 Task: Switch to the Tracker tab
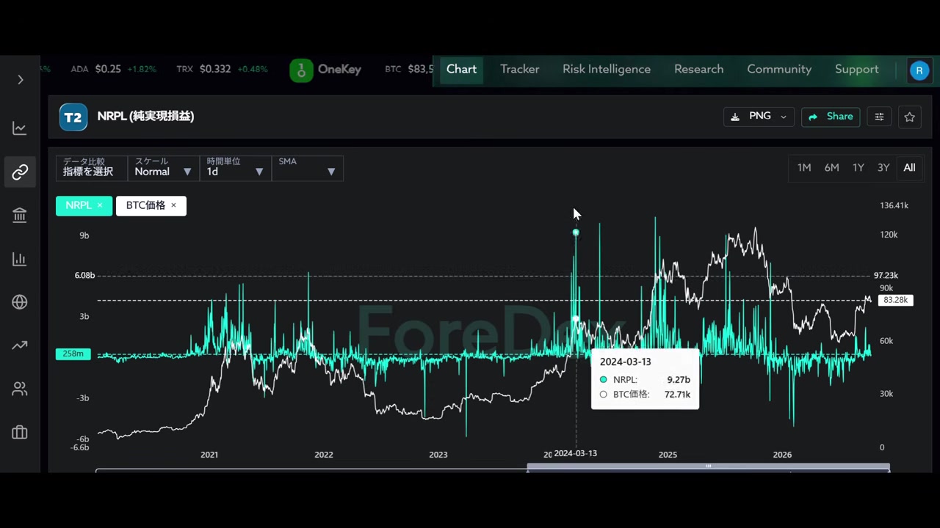point(520,69)
